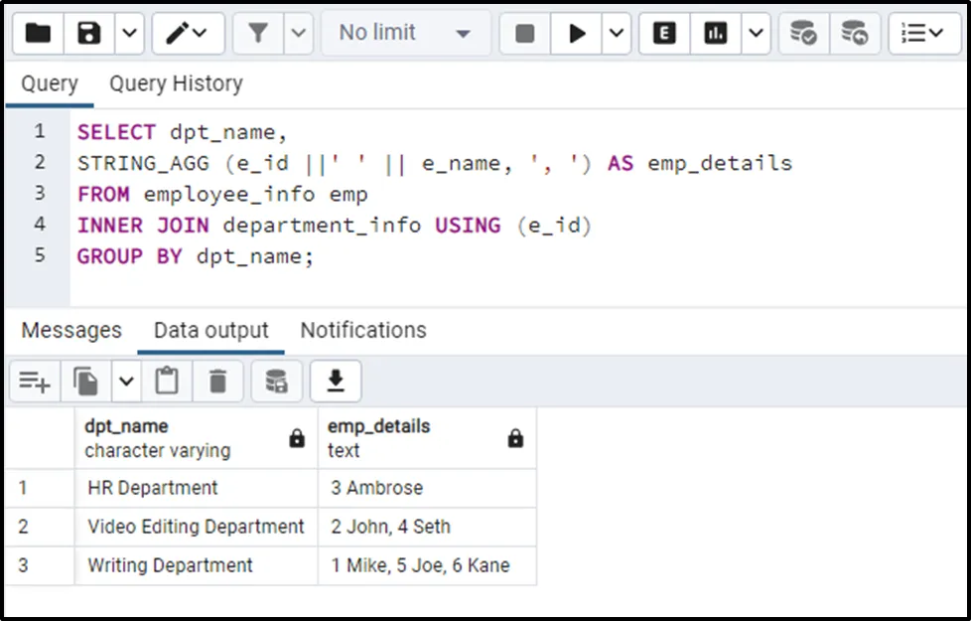Save the query file
This screenshot has width=971, height=621.
[88, 33]
